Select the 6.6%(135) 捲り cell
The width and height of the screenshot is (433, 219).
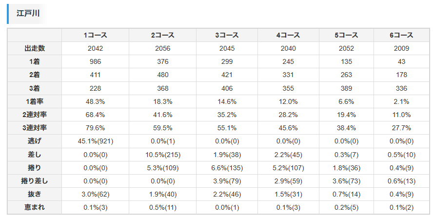[x=227, y=168]
